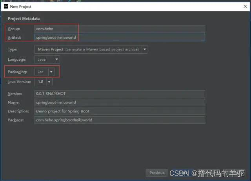This screenshot has width=251, height=181.
Task: Click the Previous button
Action: pos(157,173)
